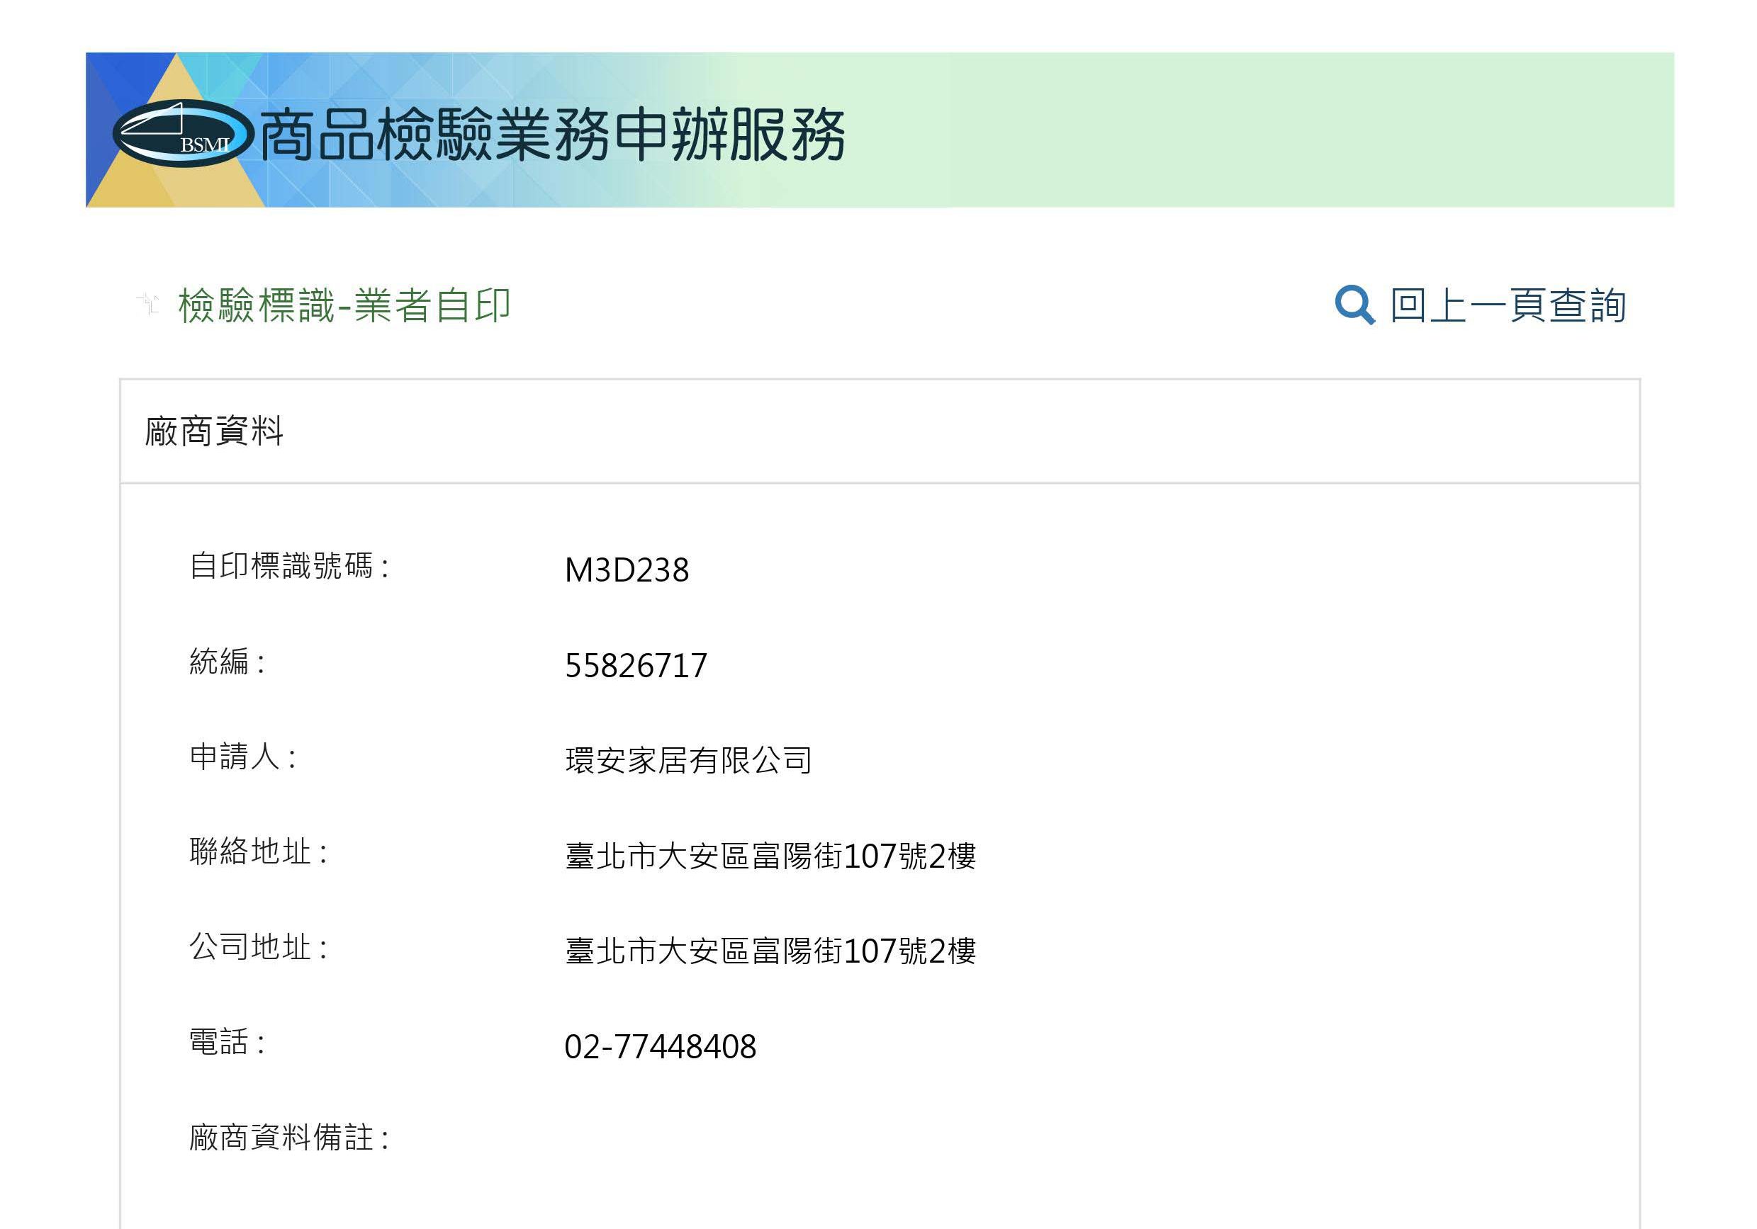Image resolution: width=1757 pixels, height=1229 pixels.
Task: Click the phone number 02-77448408
Action: [x=660, y=1046]
